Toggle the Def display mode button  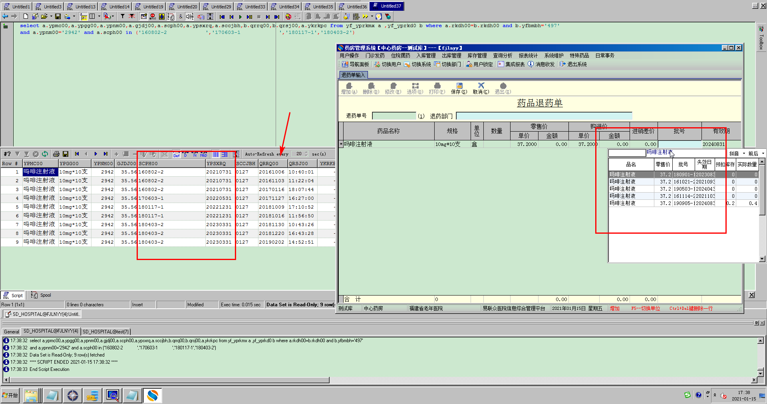click(177, 154)
